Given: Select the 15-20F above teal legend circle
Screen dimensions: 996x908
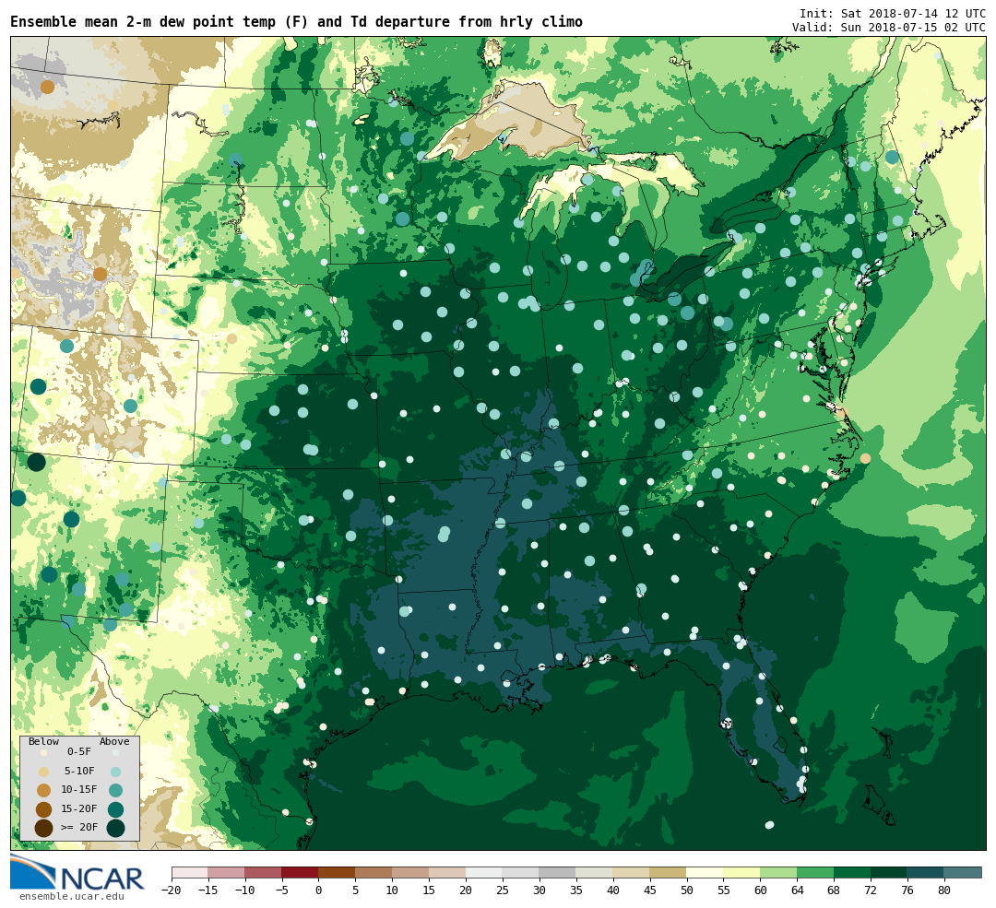Looking at the screenshot, I should (115, 809).
